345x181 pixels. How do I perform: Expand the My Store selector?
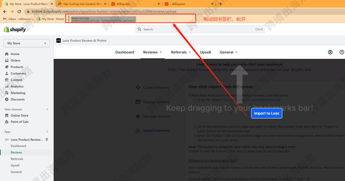coord(27,43)
